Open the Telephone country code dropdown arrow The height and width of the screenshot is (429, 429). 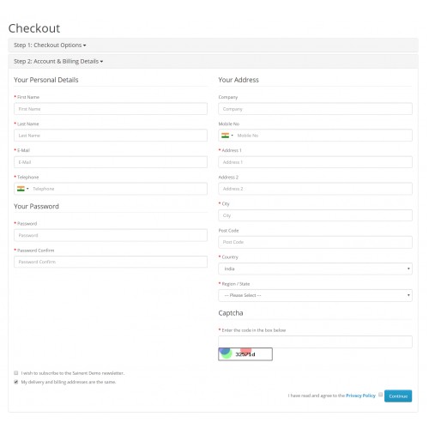(x=27, y=189)
